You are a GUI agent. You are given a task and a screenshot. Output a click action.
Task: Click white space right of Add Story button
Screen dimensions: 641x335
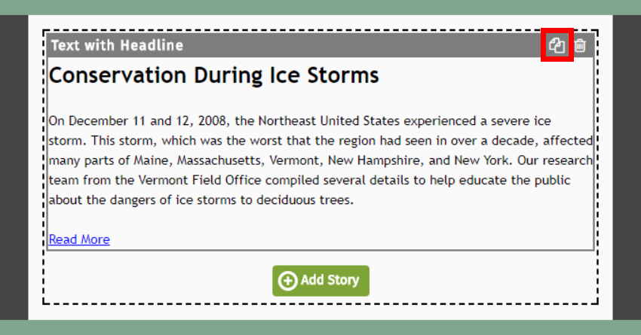(x=483, y=281)
